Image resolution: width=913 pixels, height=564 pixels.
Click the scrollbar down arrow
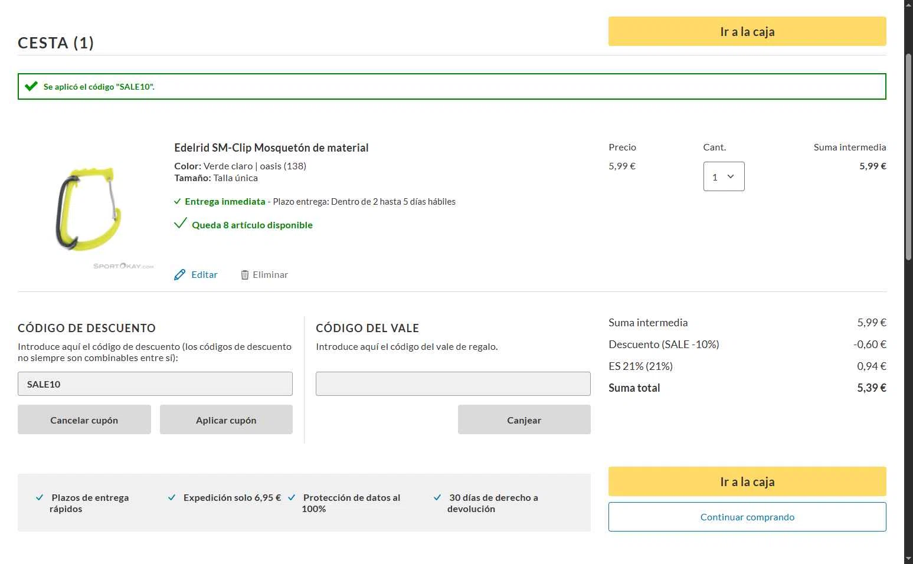(908, 559)
